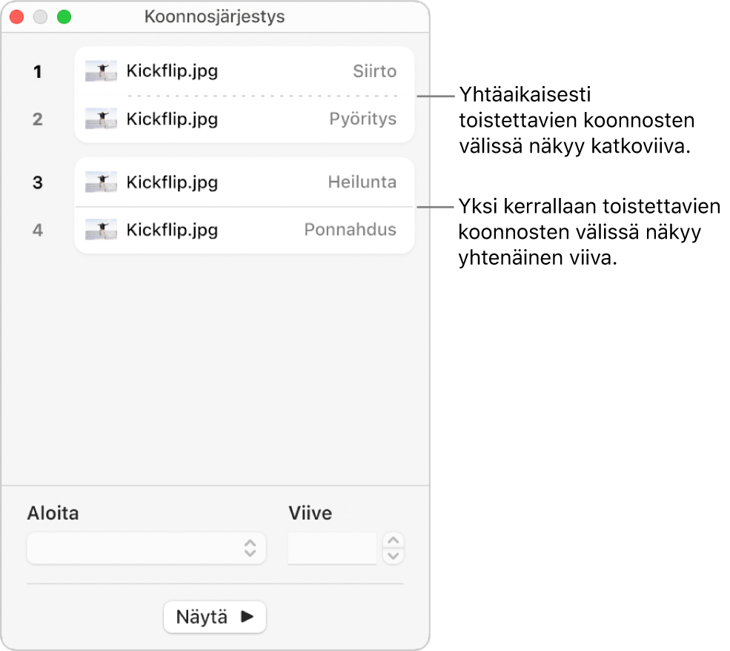Open the Aloita pop-up menu
The height and width of the screenshot is (651, 730).
[x=146, y=548]
